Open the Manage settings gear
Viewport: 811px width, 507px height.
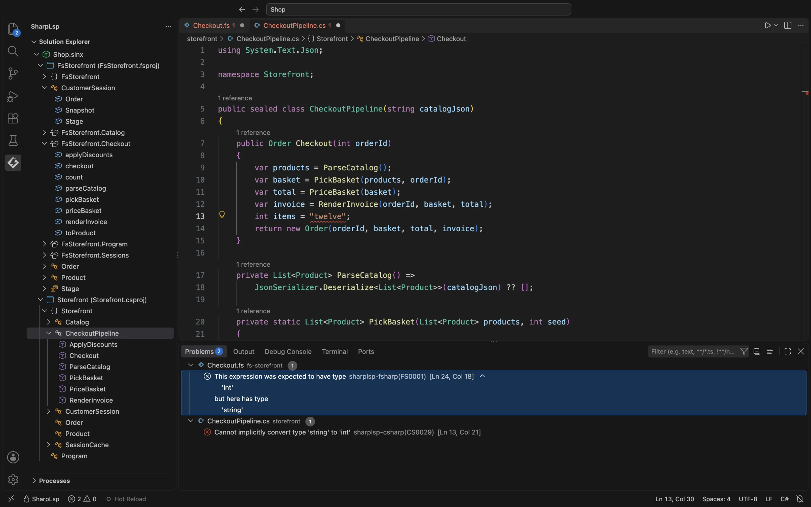pos(13,479)
